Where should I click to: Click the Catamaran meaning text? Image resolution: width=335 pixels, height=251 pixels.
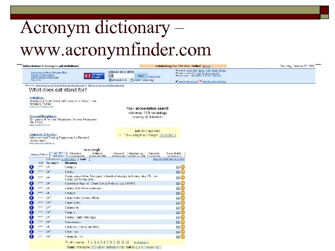[x=72, y=207]
